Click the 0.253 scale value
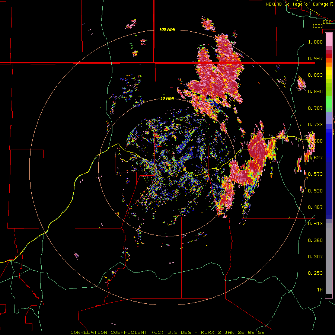 (x=315, y=273)
